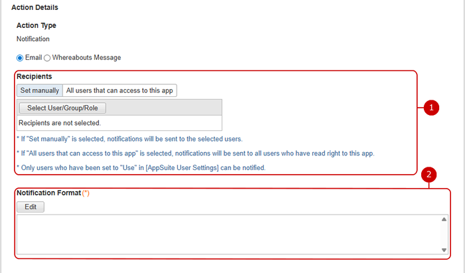Screen dimensions: 465x273
Task: Click the orange required asterisk beside Notification Format
Action: pyautogui.click(x=85, y=193)
